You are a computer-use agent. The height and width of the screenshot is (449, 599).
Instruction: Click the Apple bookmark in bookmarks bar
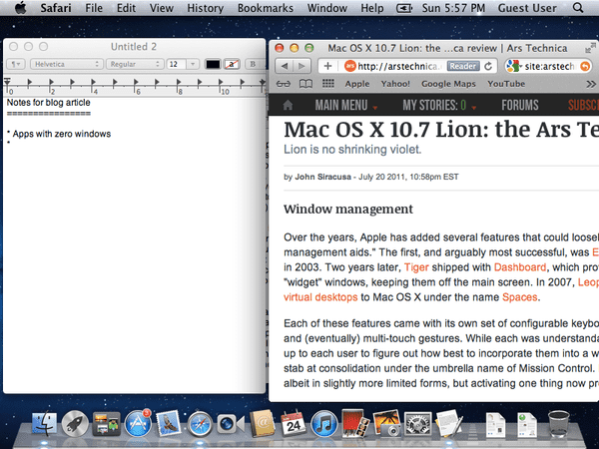click(357, 84)
